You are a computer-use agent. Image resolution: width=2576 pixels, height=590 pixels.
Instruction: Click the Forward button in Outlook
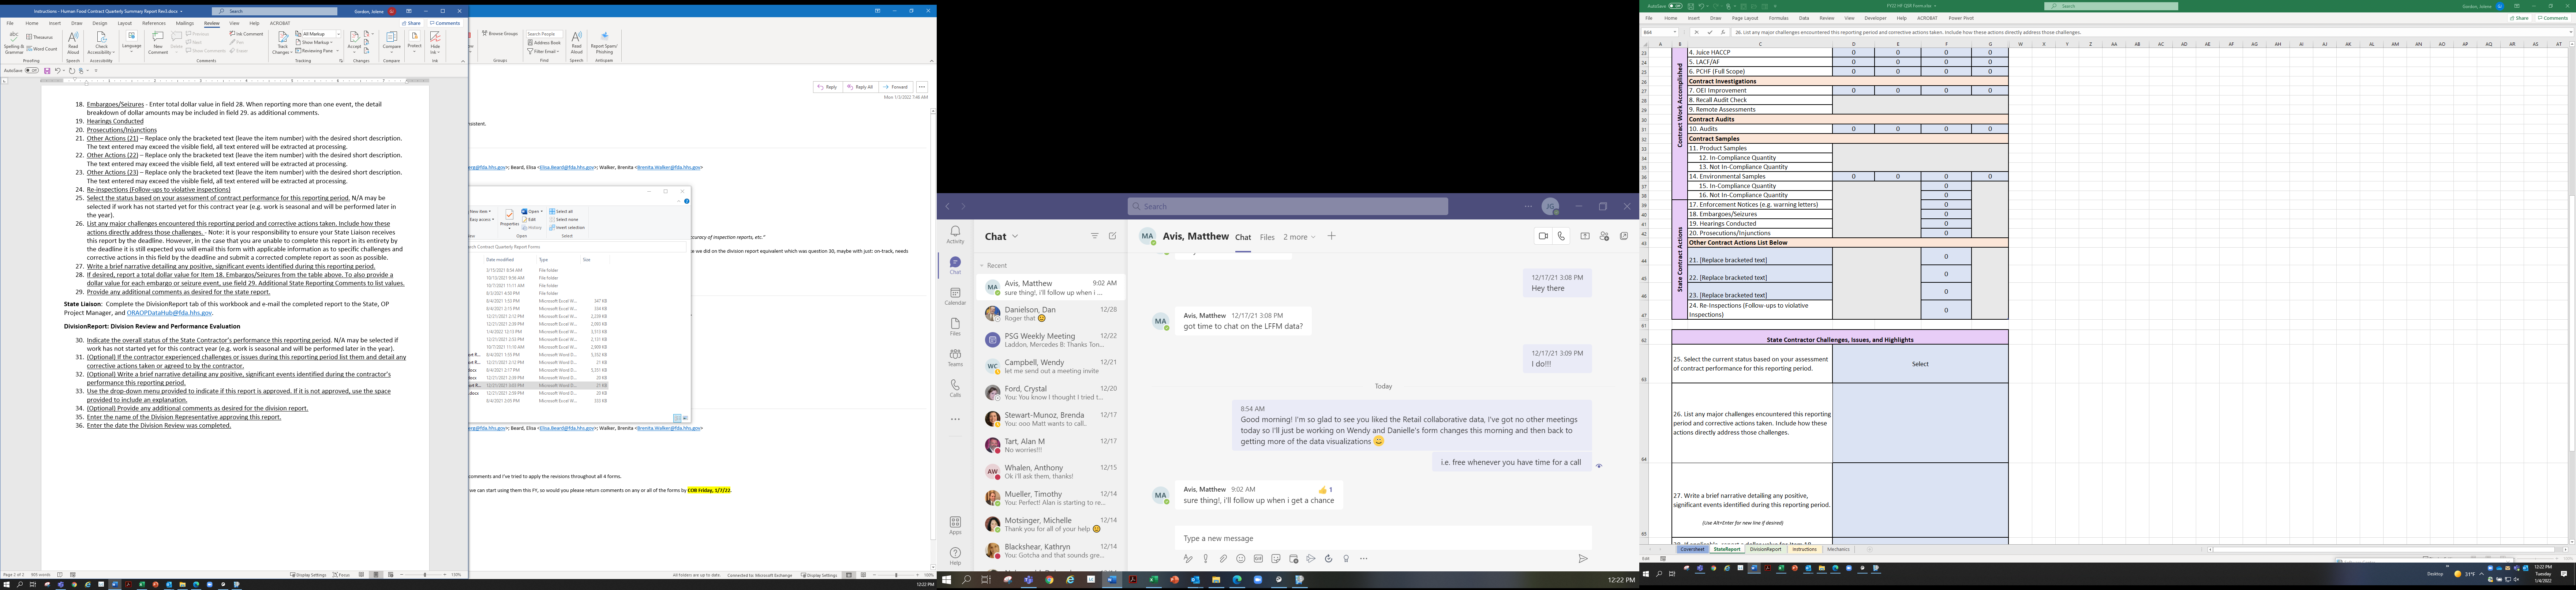pyautogui.click(x=896, y=87)
